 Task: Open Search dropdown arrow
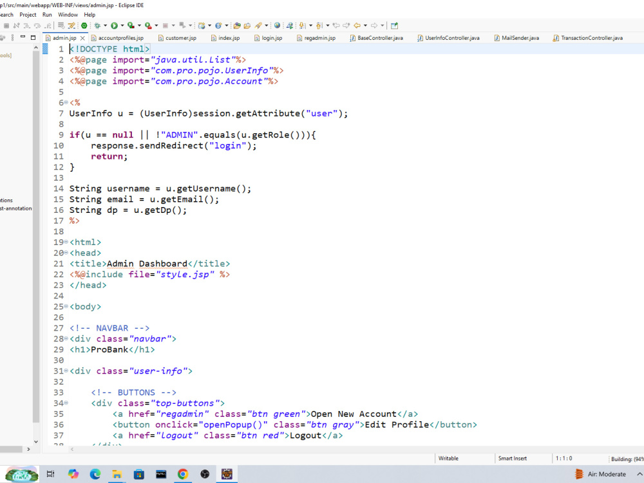(x=266, y=26)
